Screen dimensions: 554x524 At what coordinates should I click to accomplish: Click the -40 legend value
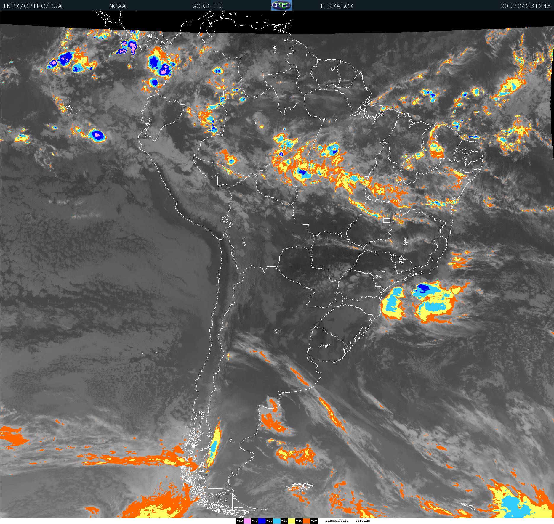click(299, 521)
